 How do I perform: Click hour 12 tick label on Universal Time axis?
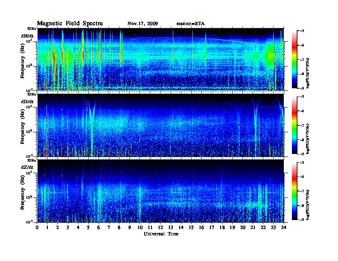click(x=160, y=228)
